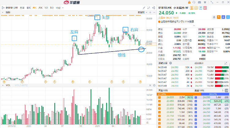This screenshot has width=230, height=128.
Task: Select the 周K weekly candlestick tab
Action: 34,8
